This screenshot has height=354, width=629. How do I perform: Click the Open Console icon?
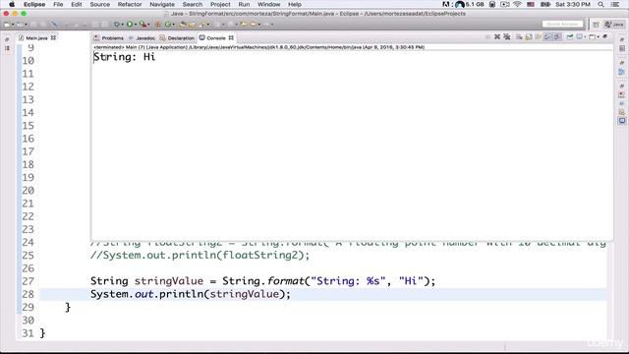(592, 37)
